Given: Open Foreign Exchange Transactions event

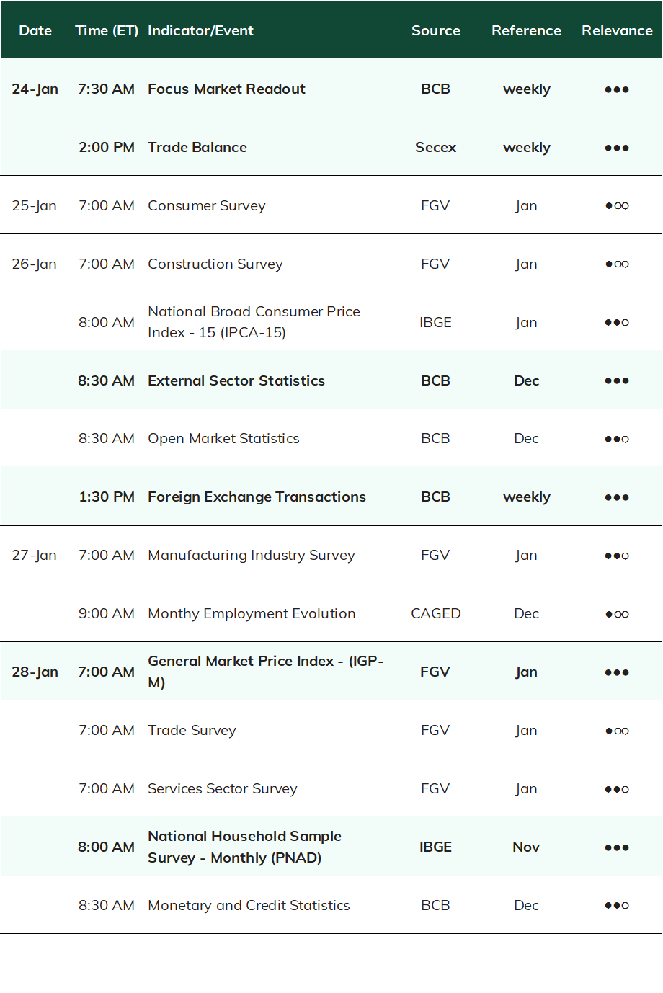Looking at the screenshot, I should coord(257,496).
